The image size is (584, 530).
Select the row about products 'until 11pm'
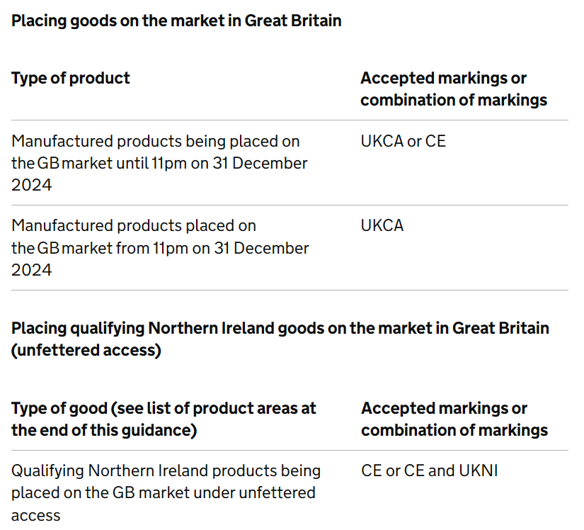(290, 163)
